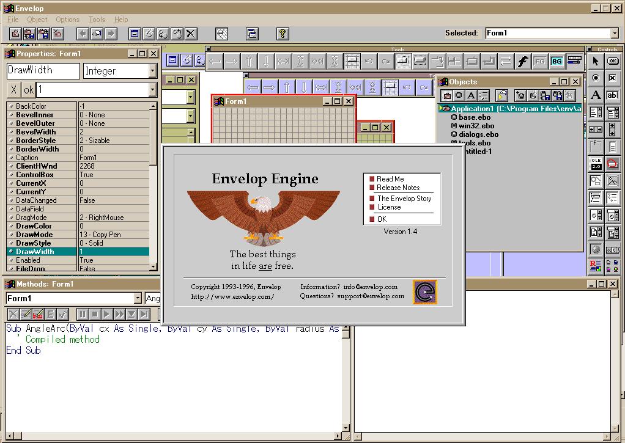This screenshot has height=443, width=625.
Task: Select the BackColor property row
Action: (x=78, y=106)
